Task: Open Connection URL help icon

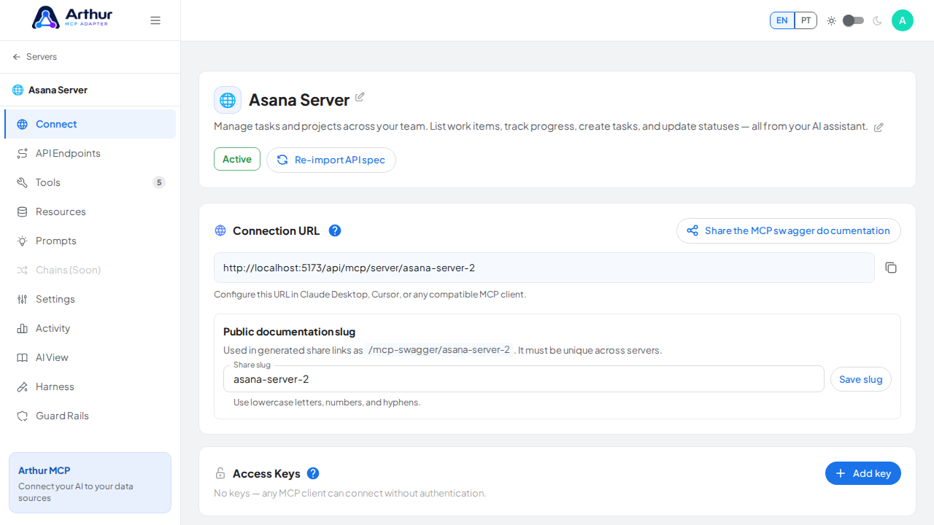Action: click(x=335, y=230)
